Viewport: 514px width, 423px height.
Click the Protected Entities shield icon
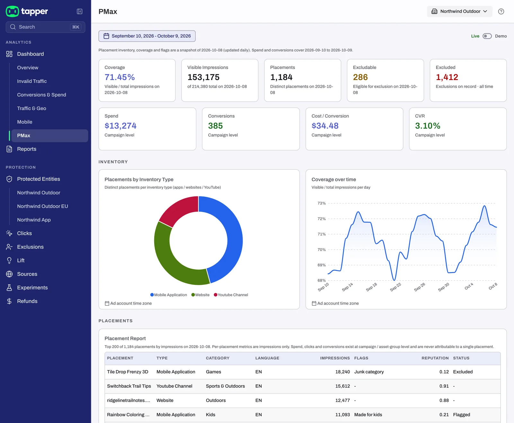(x=9, y=179)
